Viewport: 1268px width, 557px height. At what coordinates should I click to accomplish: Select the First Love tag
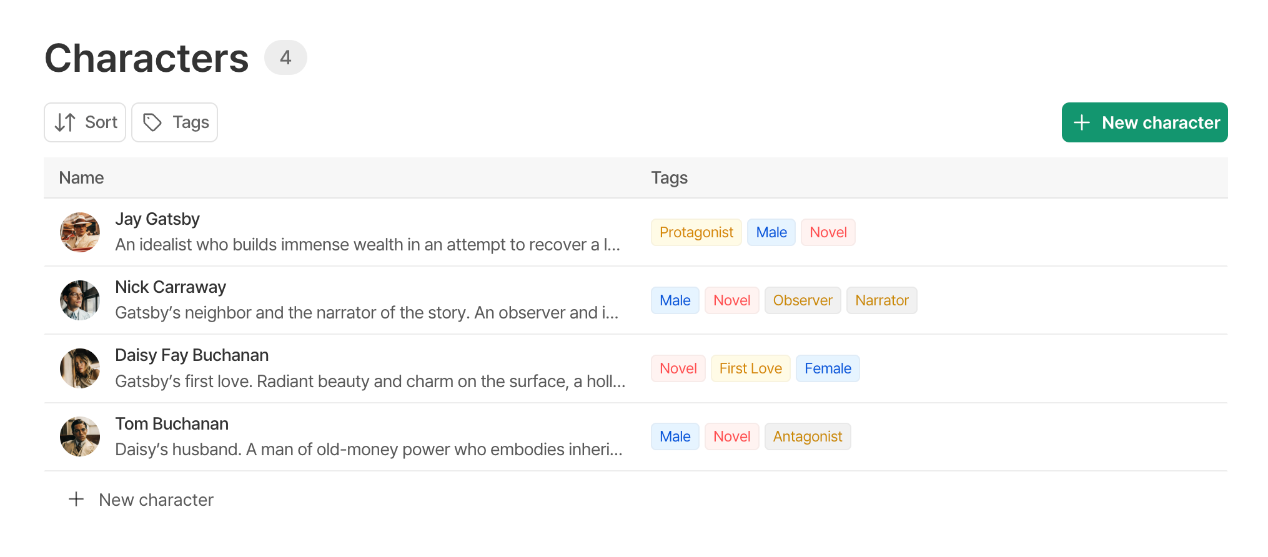(x=750, y=368)
